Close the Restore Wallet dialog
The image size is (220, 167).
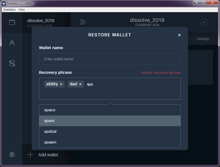(179, 35)
